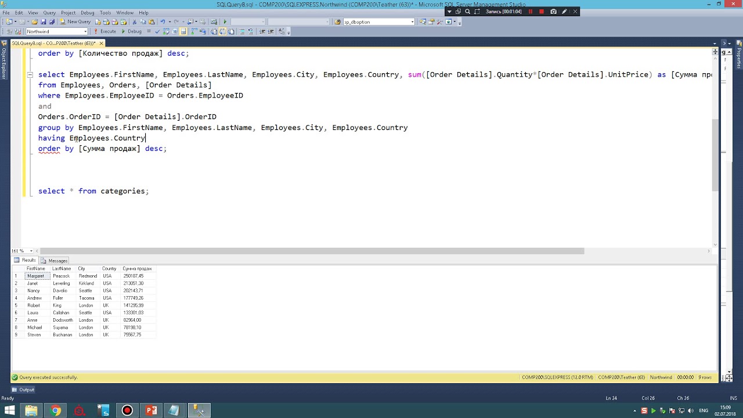The width and height of the screenshot is (743, 418).
Task: Open the zoom level 161 % dropdown
Action: pos(30,251)
